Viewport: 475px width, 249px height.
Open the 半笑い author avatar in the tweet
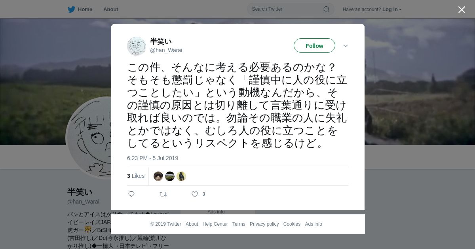coord(137,46)
